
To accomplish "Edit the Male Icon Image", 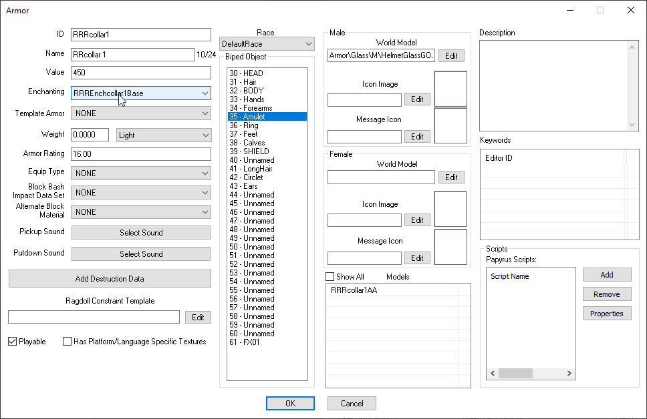I will point(417,99).
